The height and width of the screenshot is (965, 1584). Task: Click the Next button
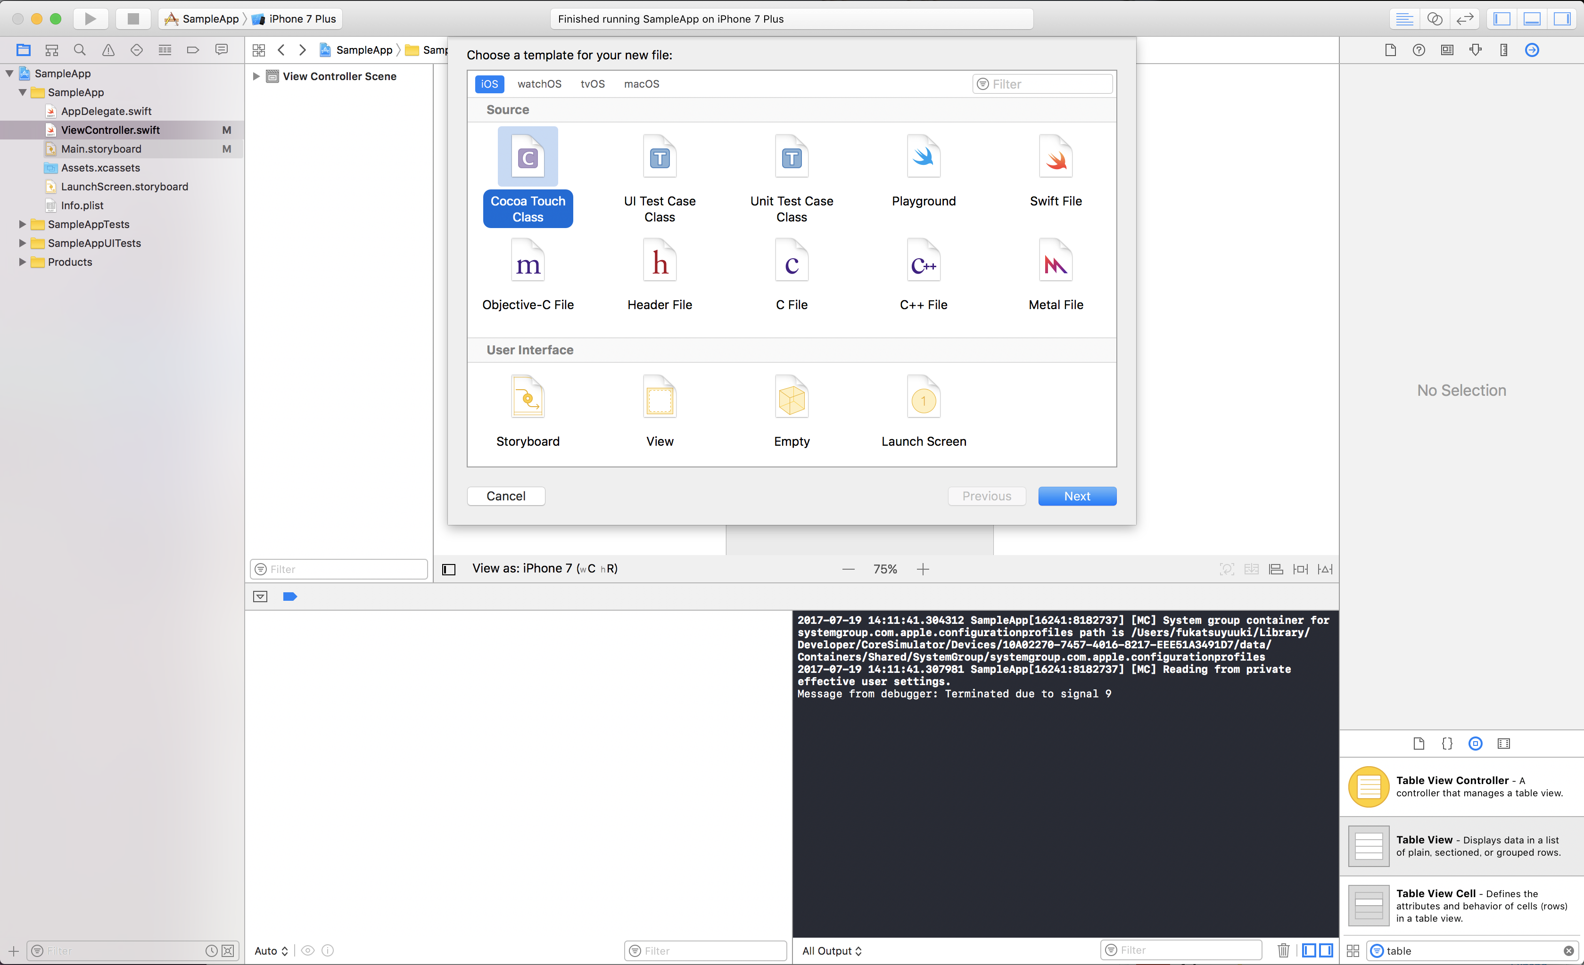(1077, 496)
